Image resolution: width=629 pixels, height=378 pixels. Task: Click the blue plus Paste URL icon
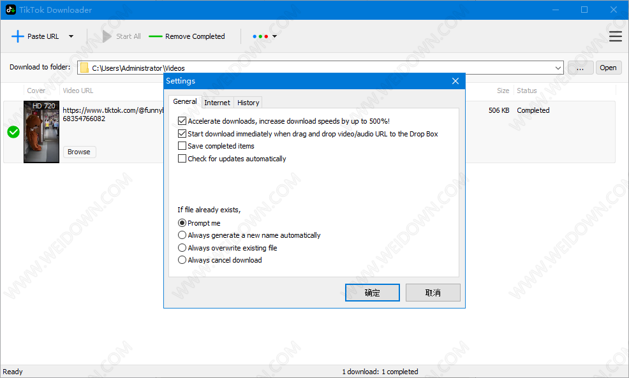point(18,36)
